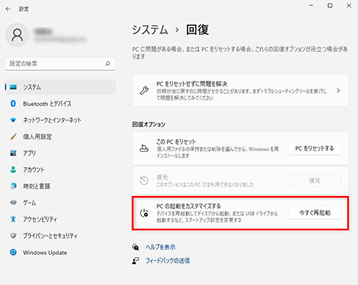The height and width of the screenshot is (285, 358).
Task: Click the 回復オプション heading text
Action: [x=149, y=124]
